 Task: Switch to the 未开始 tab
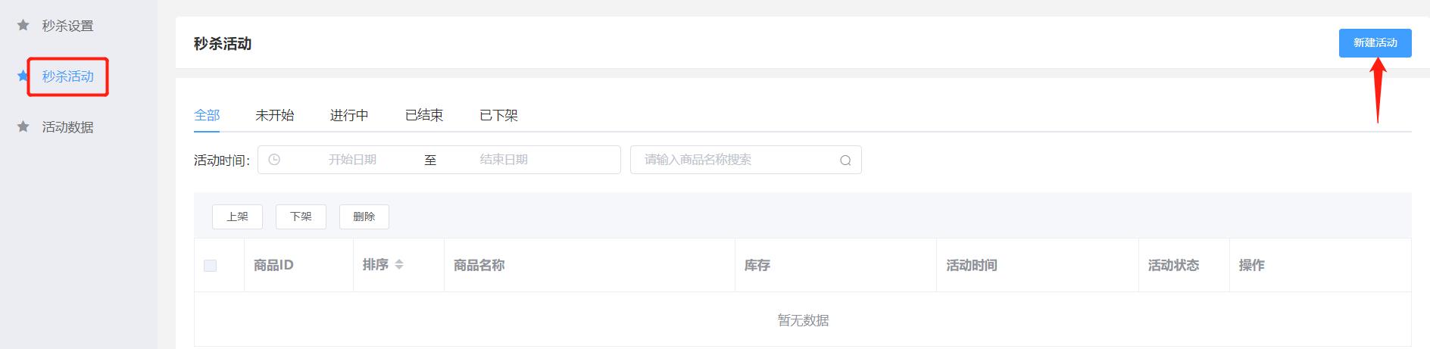point(275,115)
